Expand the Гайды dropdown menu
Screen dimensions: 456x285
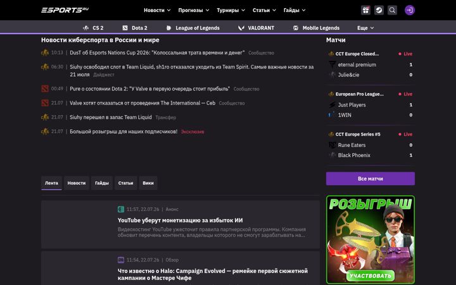click(x=294, y=10)
